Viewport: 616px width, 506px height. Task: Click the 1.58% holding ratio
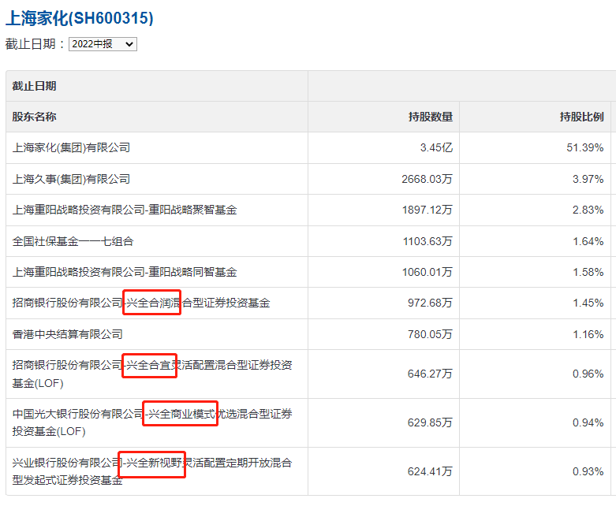coord(588,272)
